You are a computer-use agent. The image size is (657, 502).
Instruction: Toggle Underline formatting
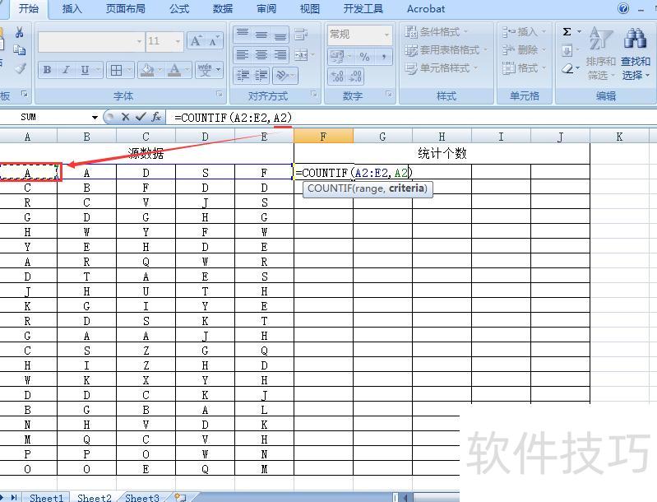tap(85, 70)
